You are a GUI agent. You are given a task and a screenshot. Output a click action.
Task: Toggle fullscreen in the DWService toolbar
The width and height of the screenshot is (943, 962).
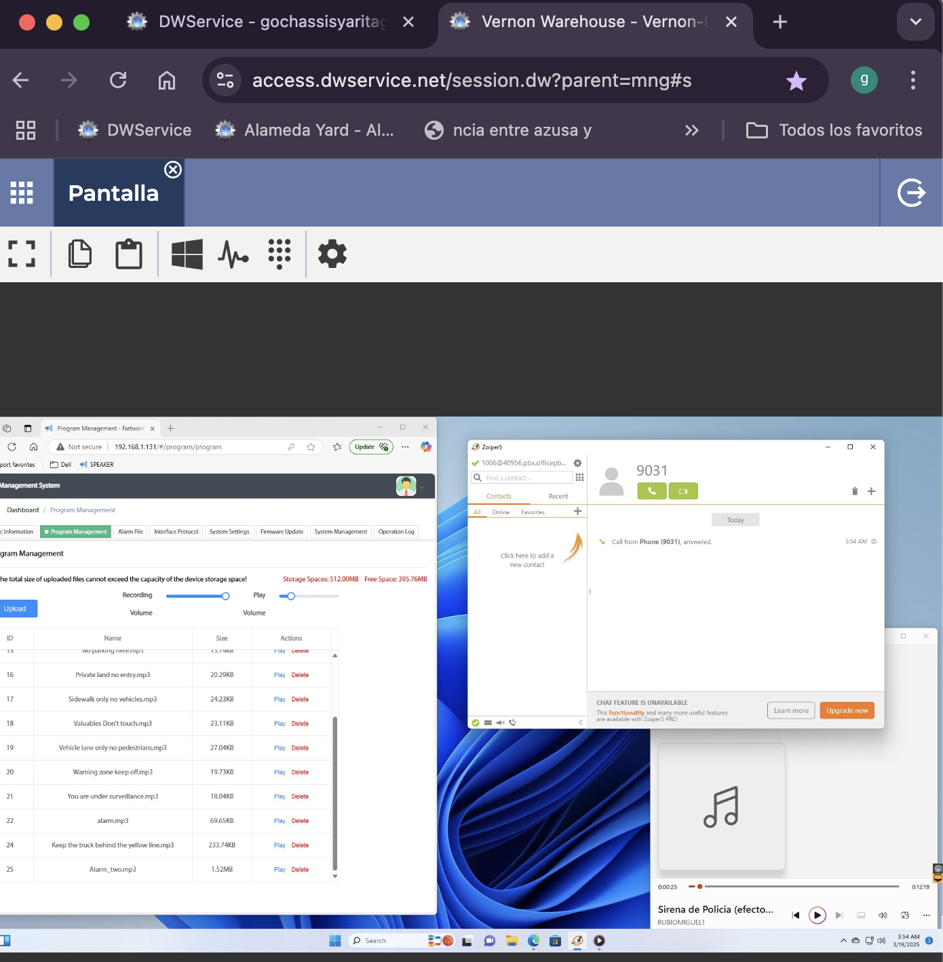22,254
